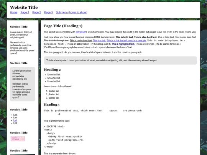Click the Website Title heading

coord(24,7)
